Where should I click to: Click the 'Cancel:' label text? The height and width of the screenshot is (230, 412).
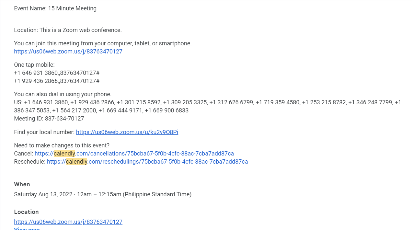[24, 154]
